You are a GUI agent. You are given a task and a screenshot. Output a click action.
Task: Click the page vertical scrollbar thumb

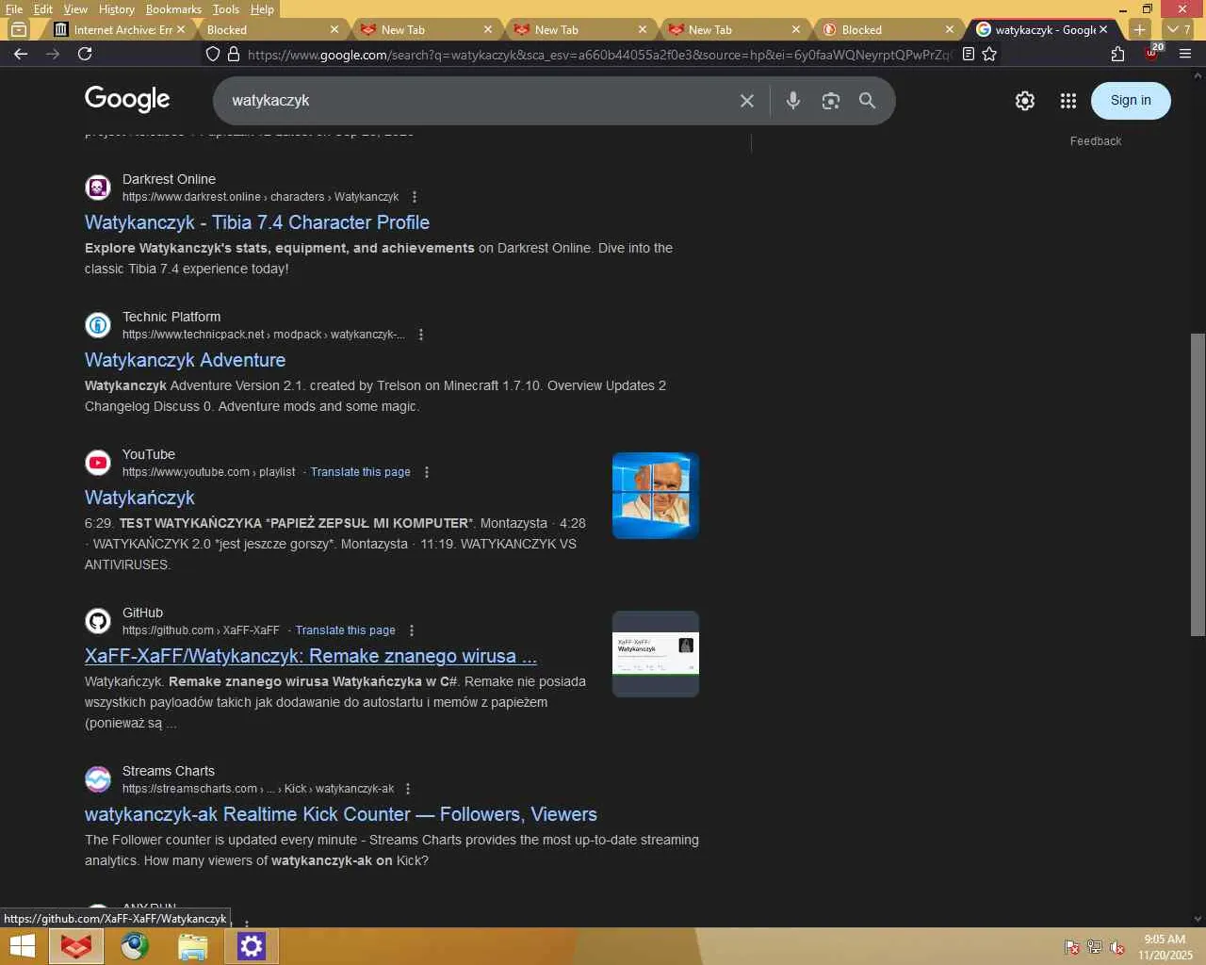[1198, 484]
